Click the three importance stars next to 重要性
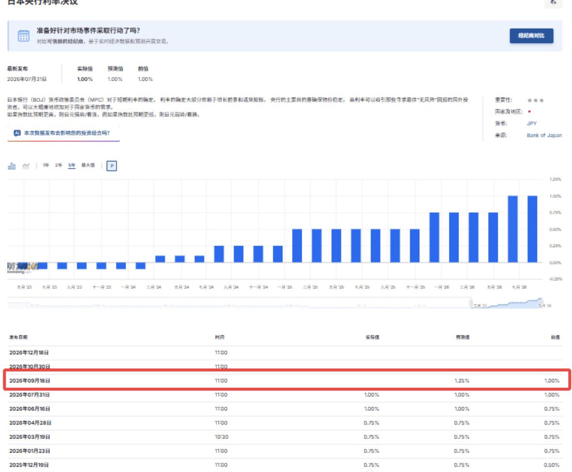The width and height of the screenshot is (572, 472). (x=536, y=100)
